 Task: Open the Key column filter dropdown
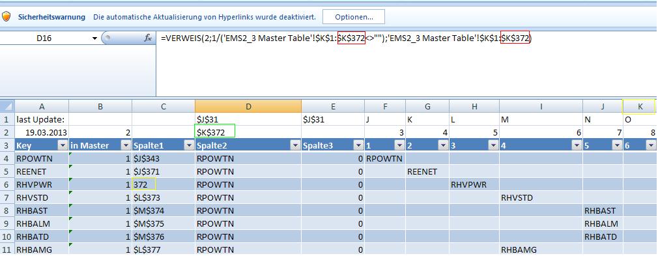(63, 146)
